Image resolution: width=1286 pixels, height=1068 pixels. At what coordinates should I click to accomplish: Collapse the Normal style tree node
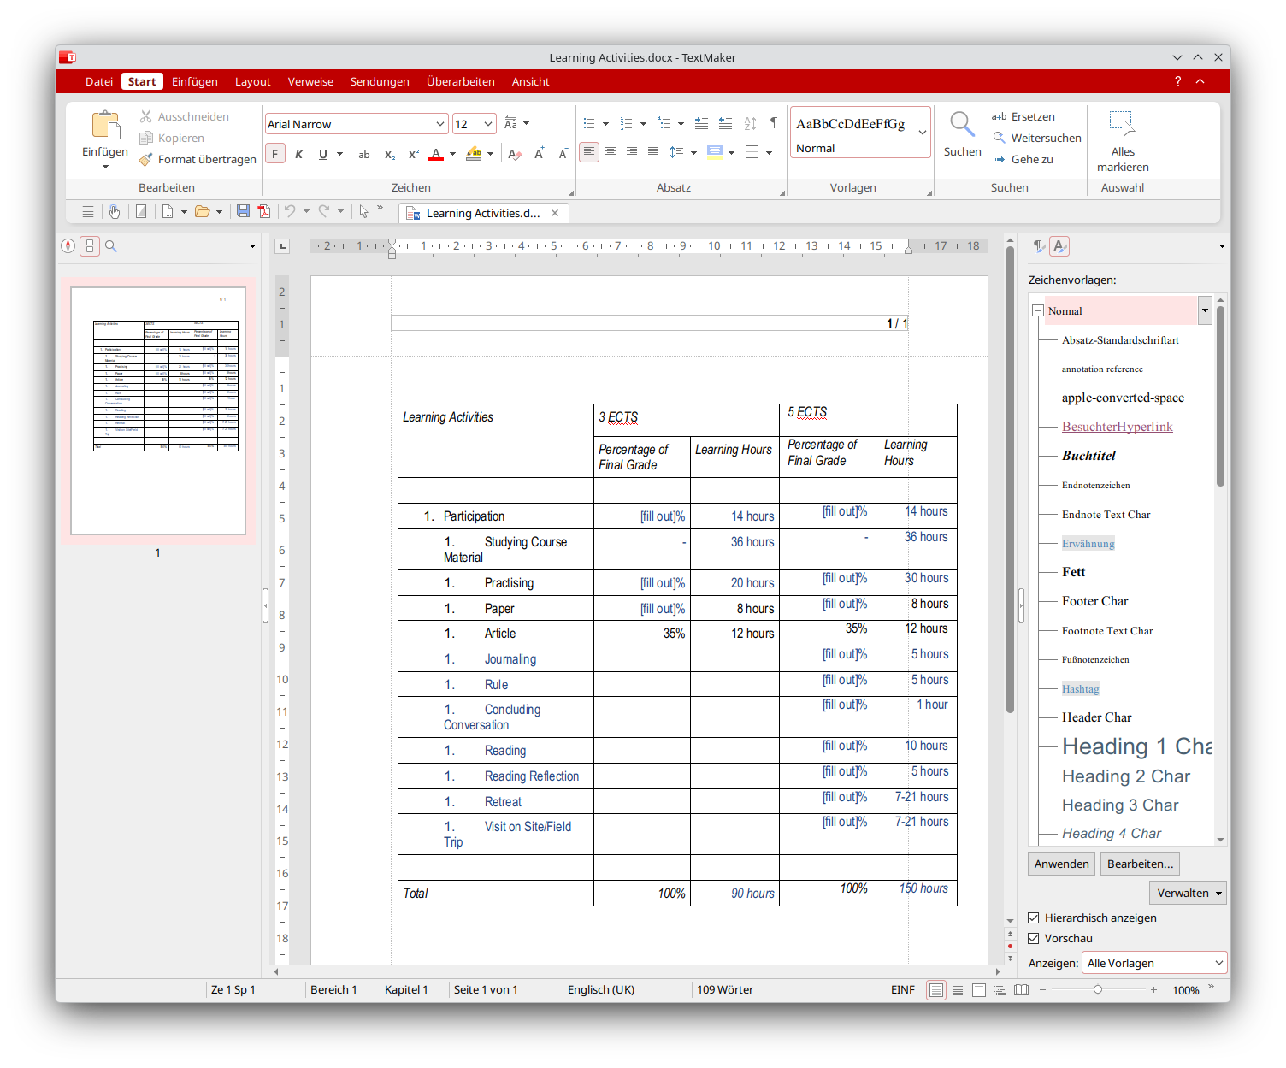point(1037,310)
